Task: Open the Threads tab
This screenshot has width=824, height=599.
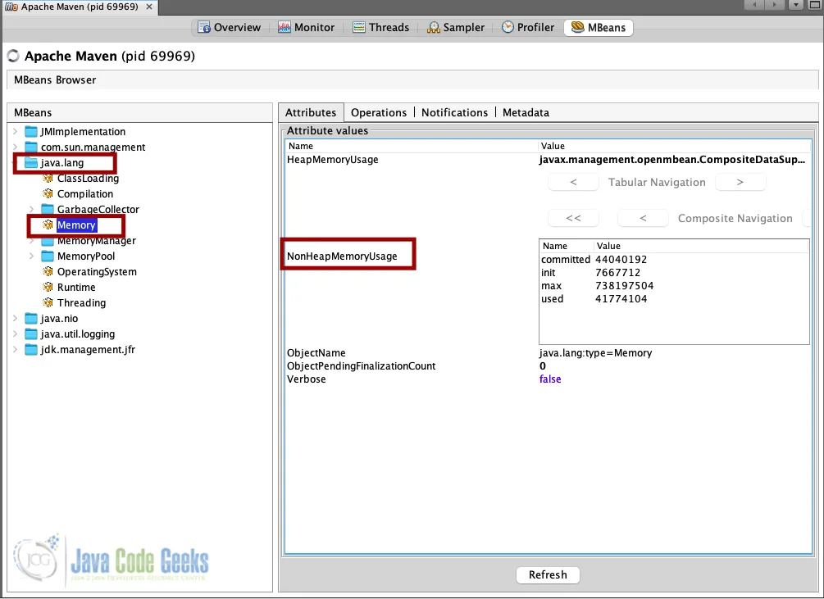Action: [381, 27]
